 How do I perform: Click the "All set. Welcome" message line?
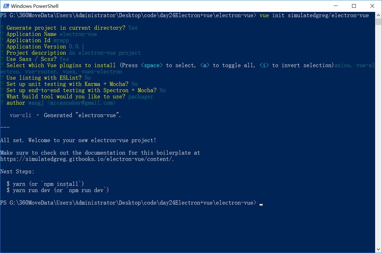coord(78,140)
